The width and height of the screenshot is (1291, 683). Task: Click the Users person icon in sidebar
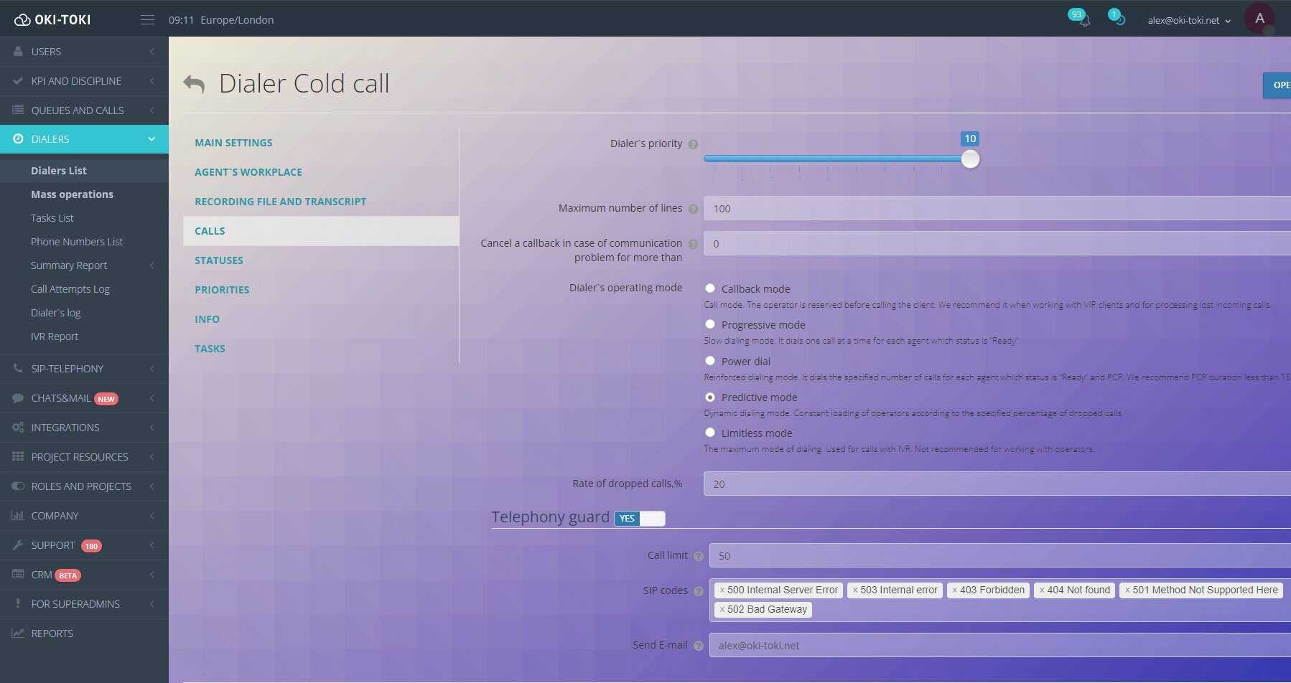[18, 52]
